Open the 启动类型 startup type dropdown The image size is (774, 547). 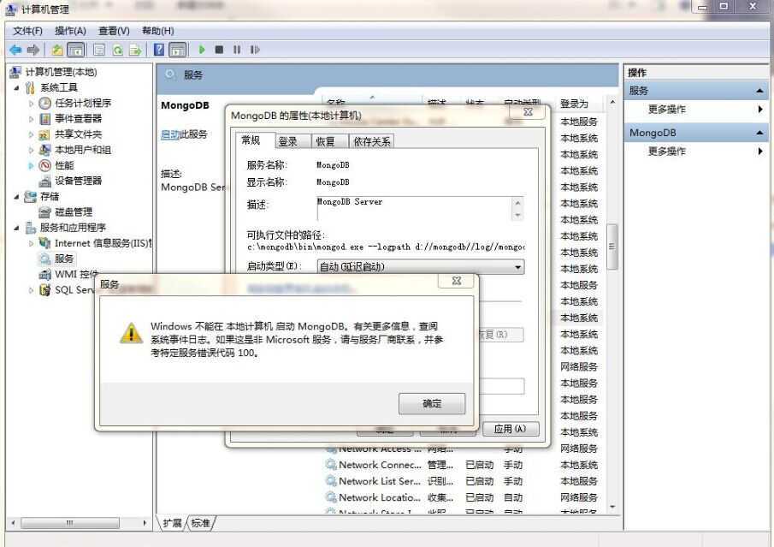click(421, 267)
